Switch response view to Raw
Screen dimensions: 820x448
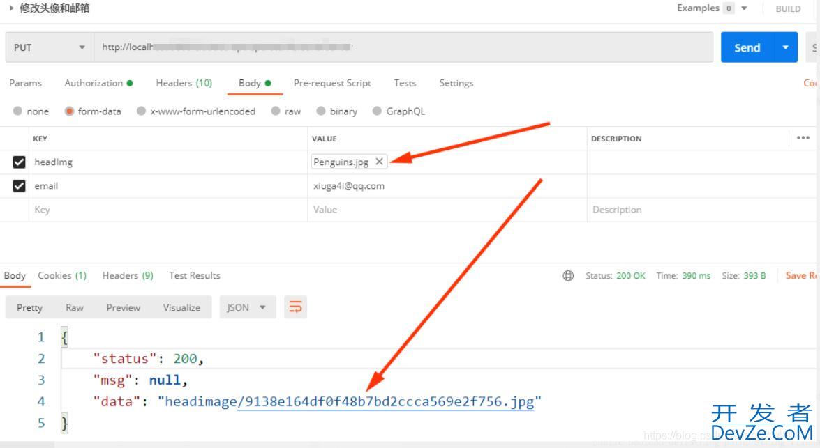click(74, 307)
